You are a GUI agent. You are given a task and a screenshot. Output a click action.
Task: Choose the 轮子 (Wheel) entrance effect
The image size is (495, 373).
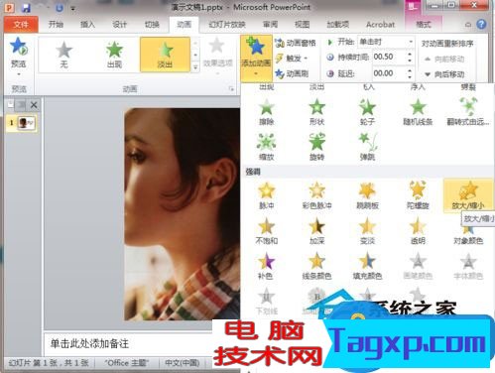[x=367, y=112]
